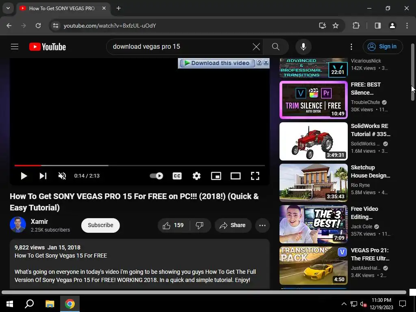
Task: Run the search with the magnifier button
Action: pyautogui.click(x=276, y=47)
